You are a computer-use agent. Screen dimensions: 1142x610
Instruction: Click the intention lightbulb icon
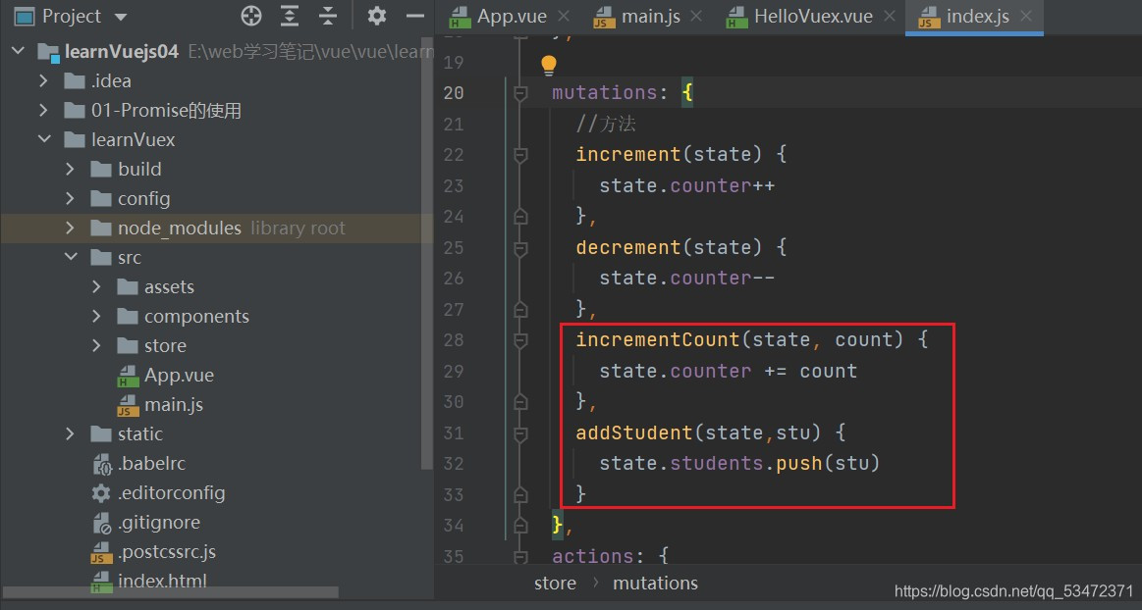point(549,66)
